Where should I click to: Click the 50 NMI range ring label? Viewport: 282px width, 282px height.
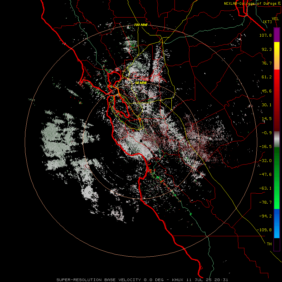click(x=141, y=83)
